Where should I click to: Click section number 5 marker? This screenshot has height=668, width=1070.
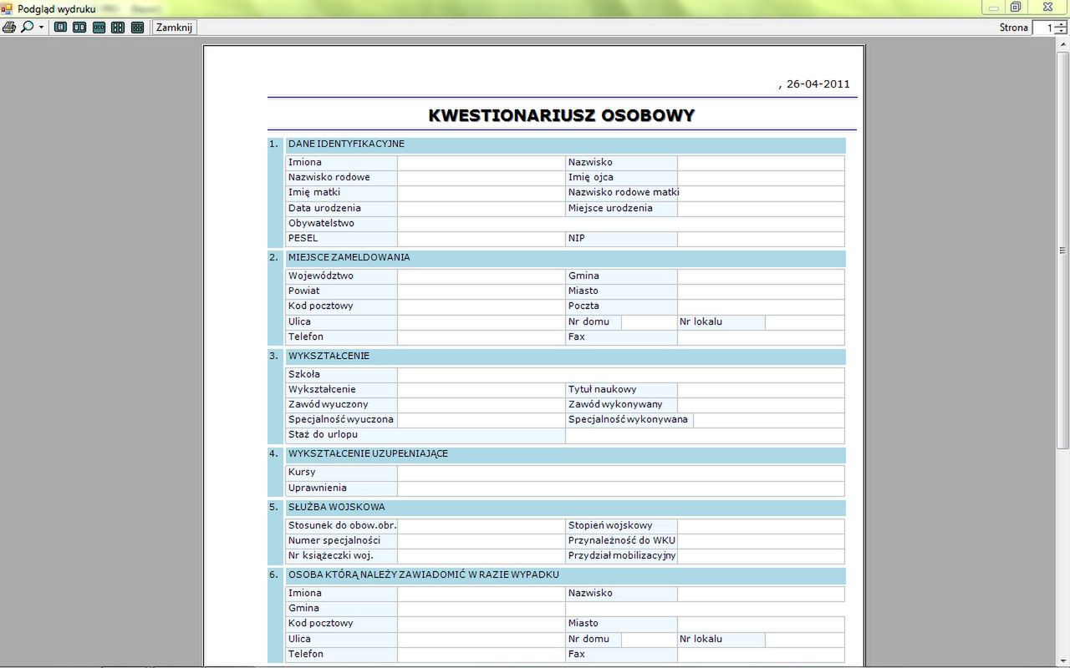coord(273,507)
